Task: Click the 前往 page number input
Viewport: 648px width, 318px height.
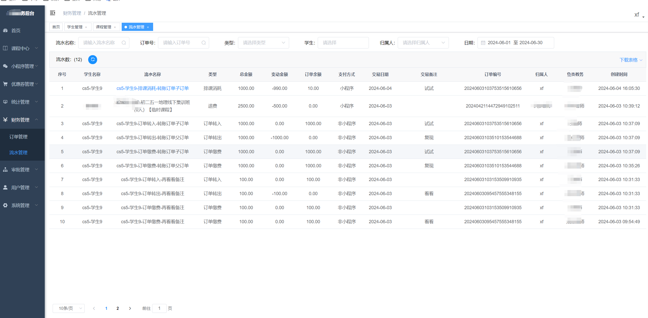Action: click(159, 308)
